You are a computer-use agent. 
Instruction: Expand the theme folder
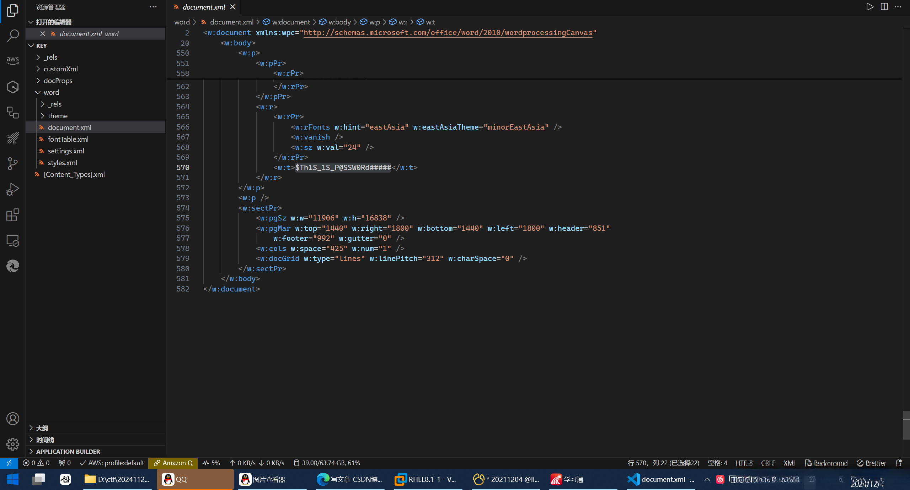(58, 116)
